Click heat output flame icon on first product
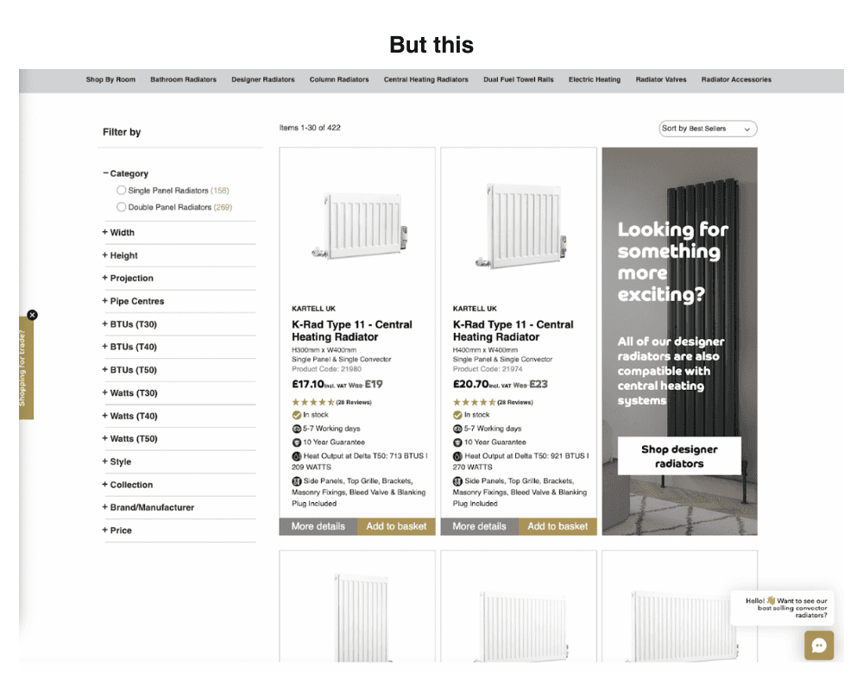This screenshot has height=690, width=863. pyautogui.click(x=296, y=456)
